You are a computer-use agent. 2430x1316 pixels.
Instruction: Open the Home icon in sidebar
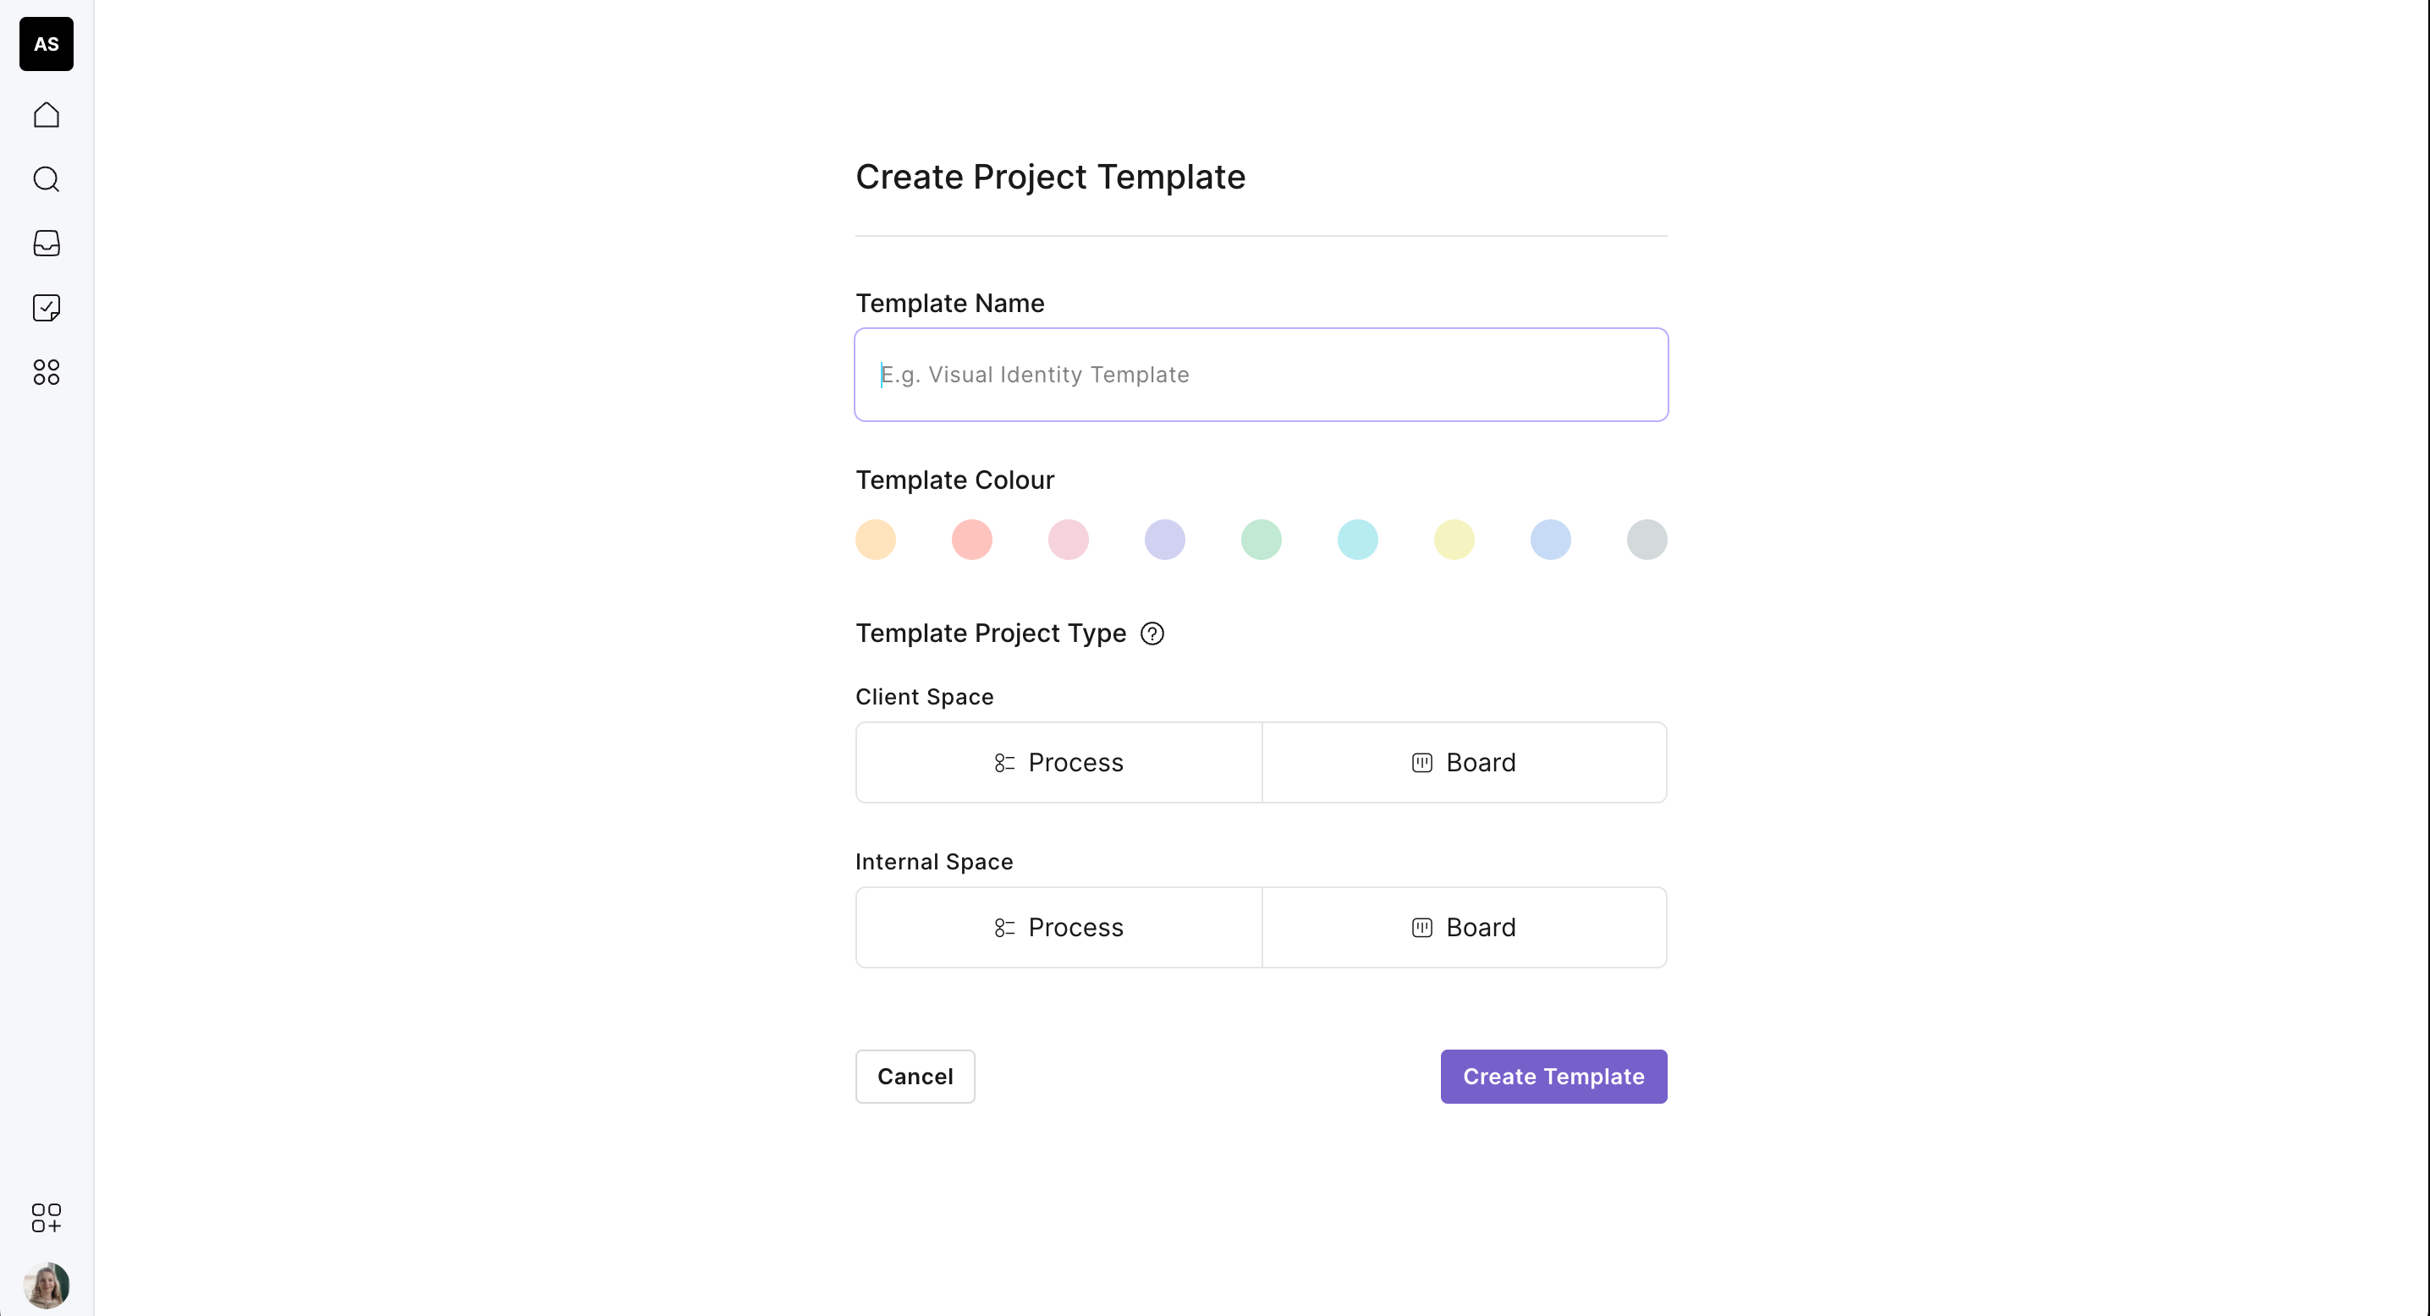click(47, 115)
